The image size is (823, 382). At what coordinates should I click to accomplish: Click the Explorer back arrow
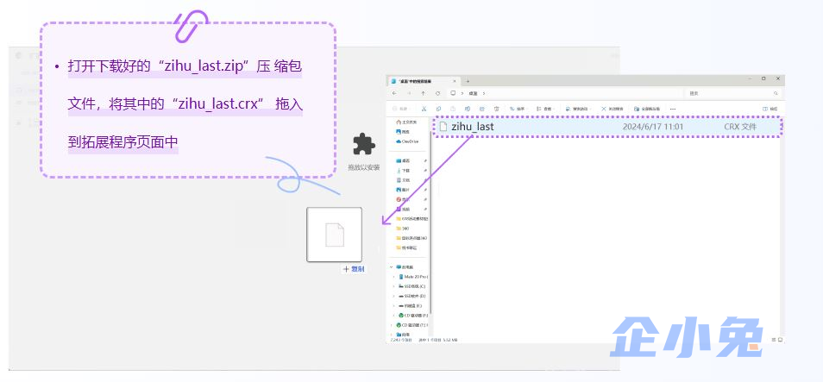coord(394,93)
